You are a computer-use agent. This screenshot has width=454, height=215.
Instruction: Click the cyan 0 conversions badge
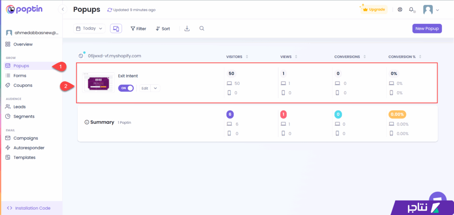click(x=338, y=115)
